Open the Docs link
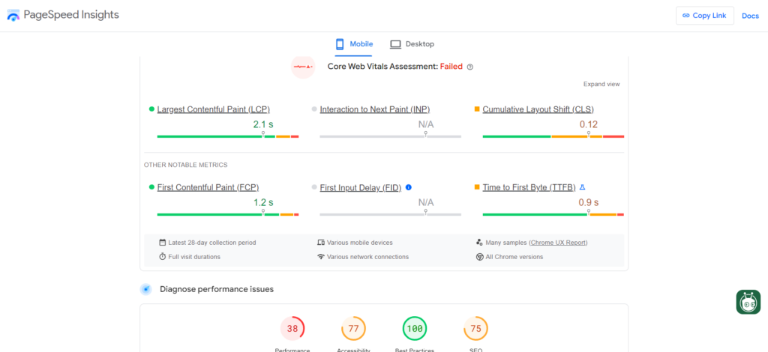This screenshot has height=352, width=768. [750, 16]
